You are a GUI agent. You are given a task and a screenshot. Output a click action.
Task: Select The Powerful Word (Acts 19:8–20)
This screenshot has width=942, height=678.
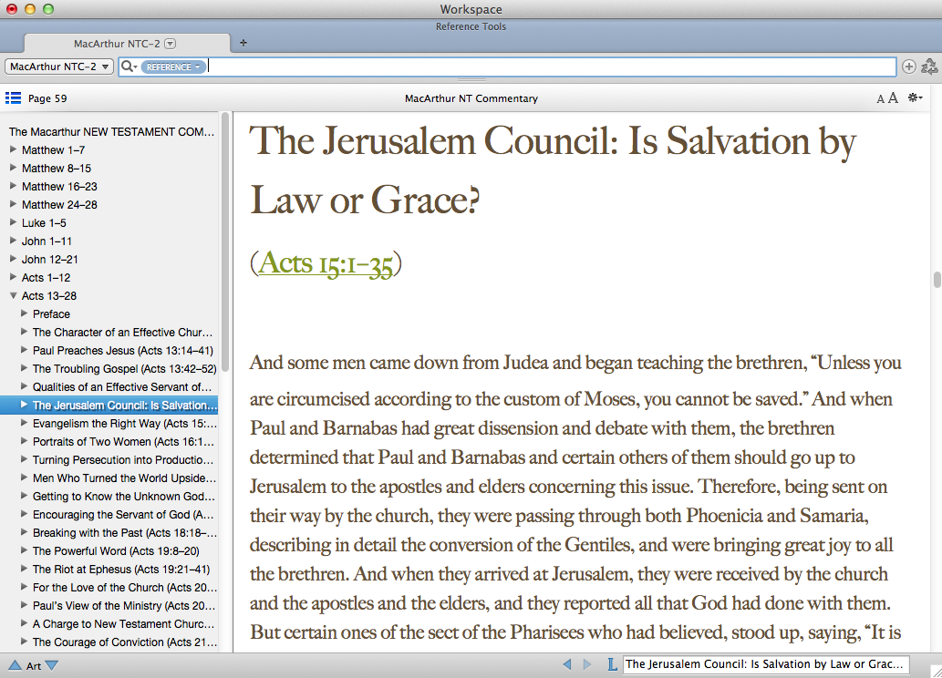point(116,550)
